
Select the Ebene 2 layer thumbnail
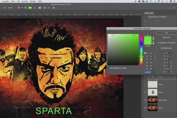[153, 84]
